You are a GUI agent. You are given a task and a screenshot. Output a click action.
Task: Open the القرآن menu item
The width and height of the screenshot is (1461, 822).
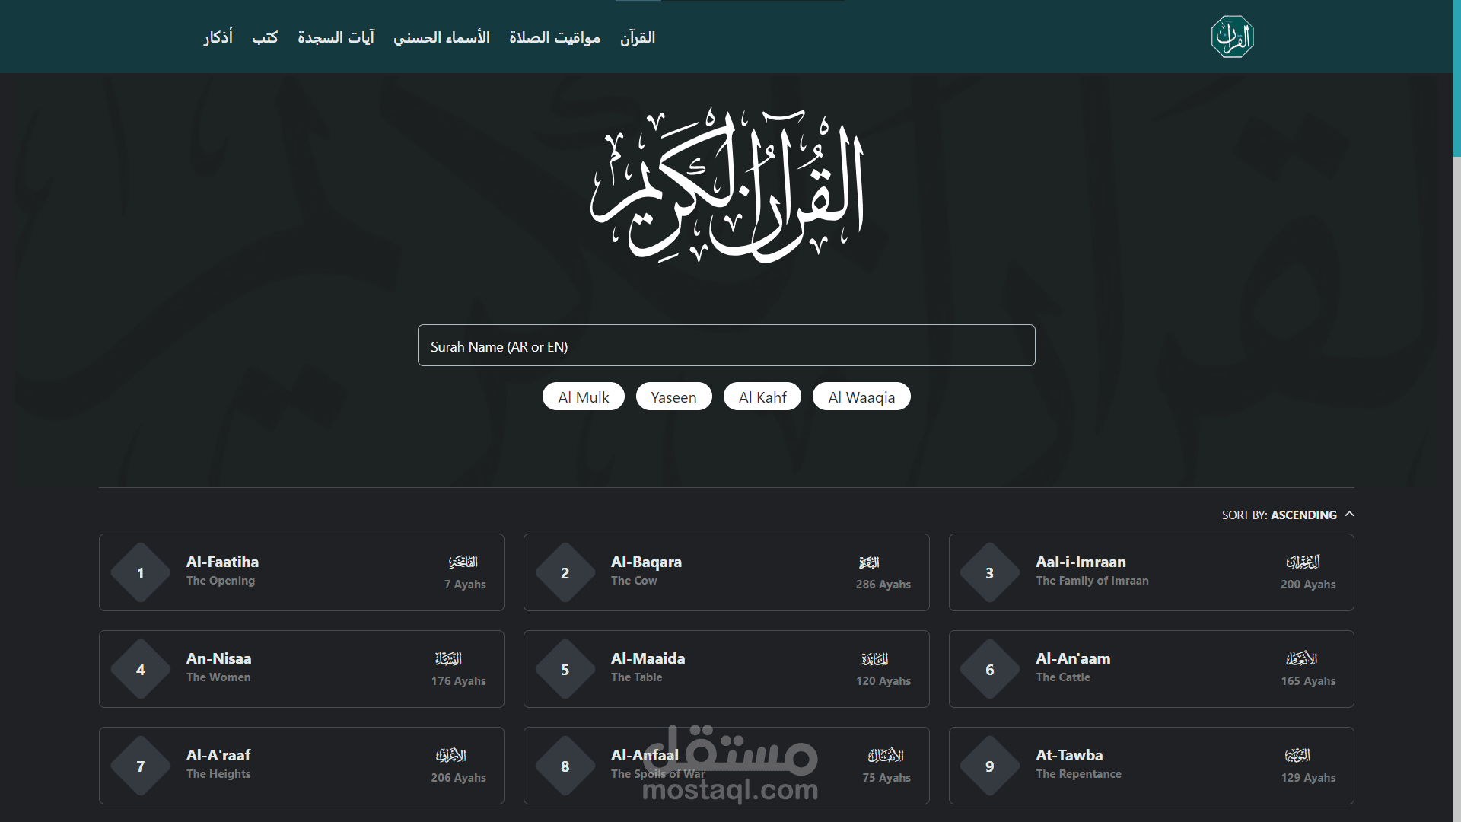click(638, 37)
